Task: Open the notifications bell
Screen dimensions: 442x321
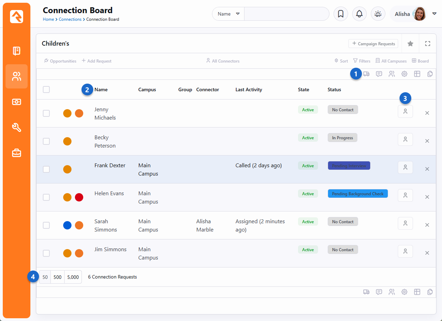Action: tap(359, 14)
